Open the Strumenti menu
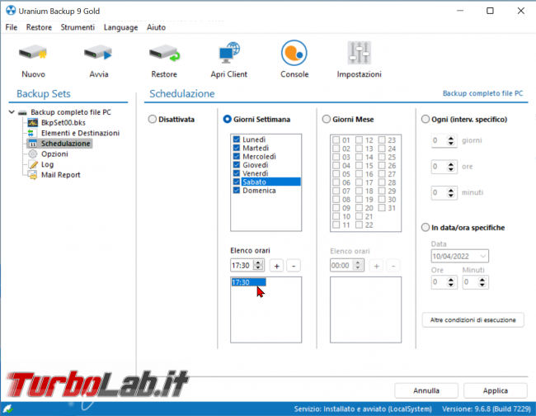 [78, 27]
